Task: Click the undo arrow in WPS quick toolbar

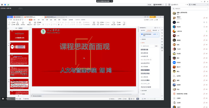Action: (22, 20)
